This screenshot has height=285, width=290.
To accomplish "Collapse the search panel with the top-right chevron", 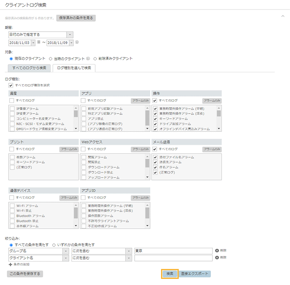I will [283, 15].
